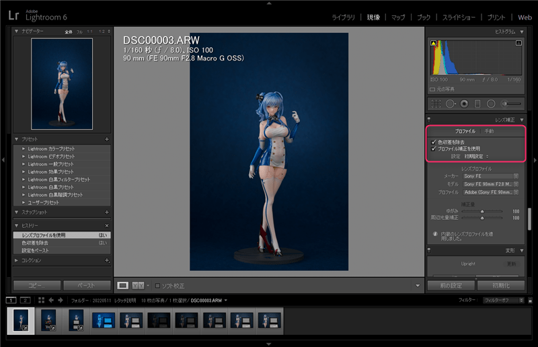Uncheck enable profile corrections checkbox

click(434, 149)
